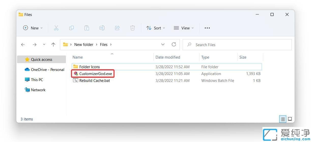Click the Rename icon in toolbar

tap(102, 28)
